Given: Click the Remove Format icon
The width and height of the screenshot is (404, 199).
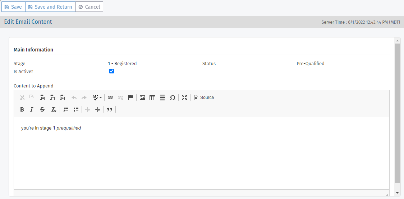Looking at the screenshot, I should (x=54, y=109).
